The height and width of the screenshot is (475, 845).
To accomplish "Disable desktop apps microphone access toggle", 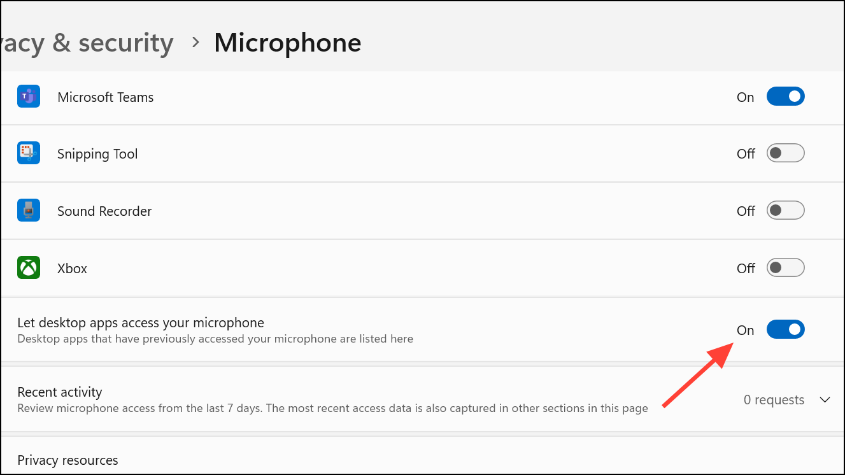I will click(x=785, y=330).
